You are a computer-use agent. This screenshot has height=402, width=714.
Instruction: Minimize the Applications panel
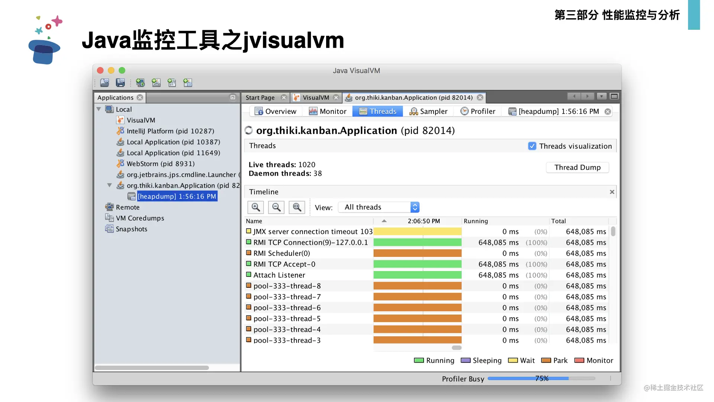click(233, 97)
